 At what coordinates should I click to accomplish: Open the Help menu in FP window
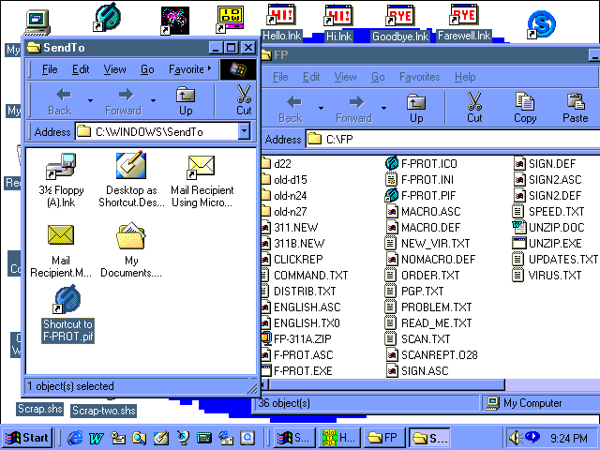click(x=464, y=77)
